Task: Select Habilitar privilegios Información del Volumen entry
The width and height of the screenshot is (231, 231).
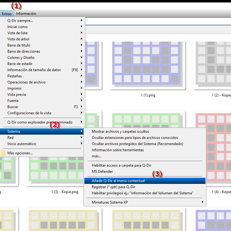Action: pyautogui.click(x=145, y=193)
